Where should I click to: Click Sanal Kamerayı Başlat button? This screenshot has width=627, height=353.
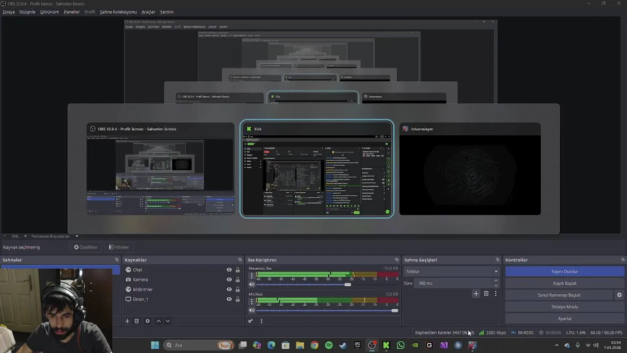tap(559, 295)
